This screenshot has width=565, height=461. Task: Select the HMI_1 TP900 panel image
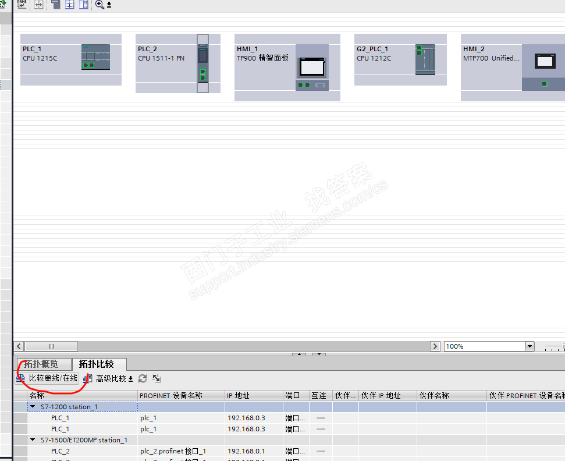[x=312, y=68]
